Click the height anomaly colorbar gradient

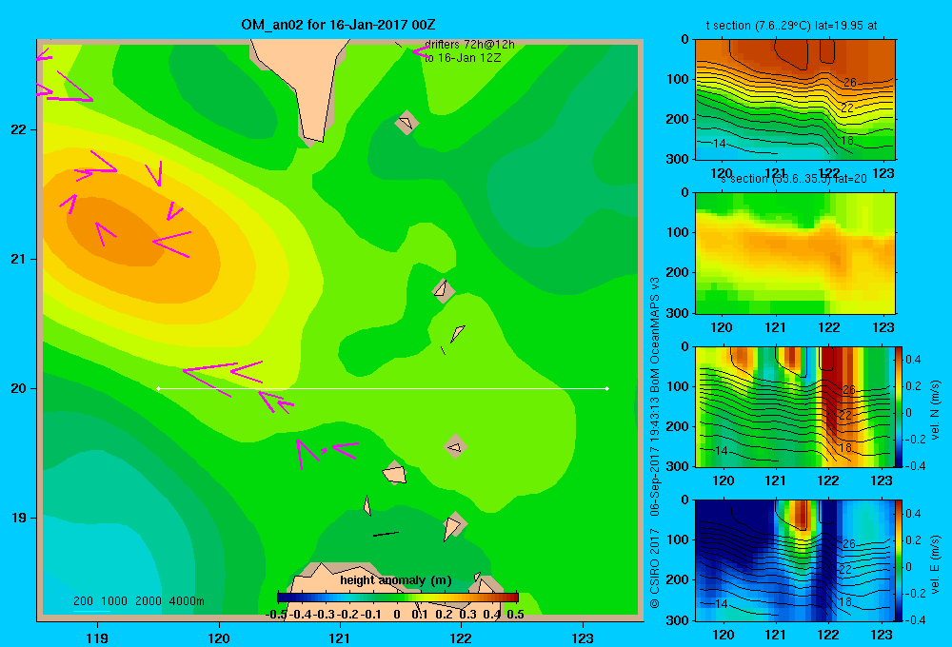pos(398,598)
